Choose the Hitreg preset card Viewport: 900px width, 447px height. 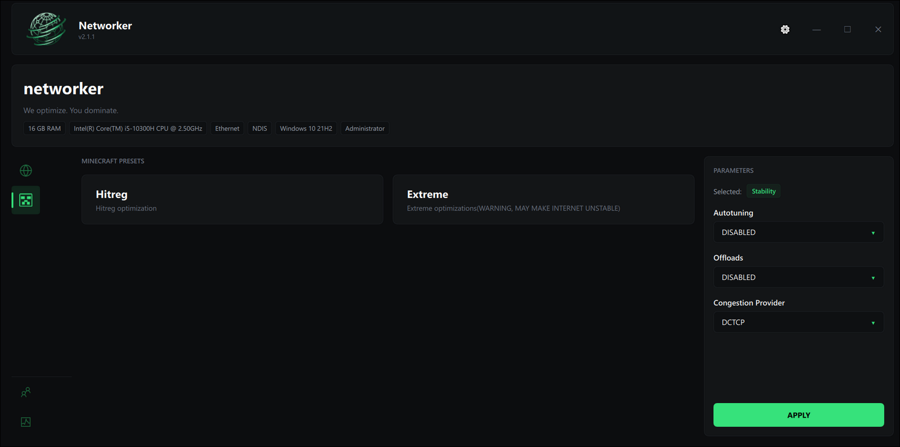tap(232, 200)
